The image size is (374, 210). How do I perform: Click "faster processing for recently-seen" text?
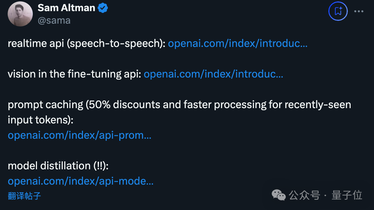coord(267,105)
